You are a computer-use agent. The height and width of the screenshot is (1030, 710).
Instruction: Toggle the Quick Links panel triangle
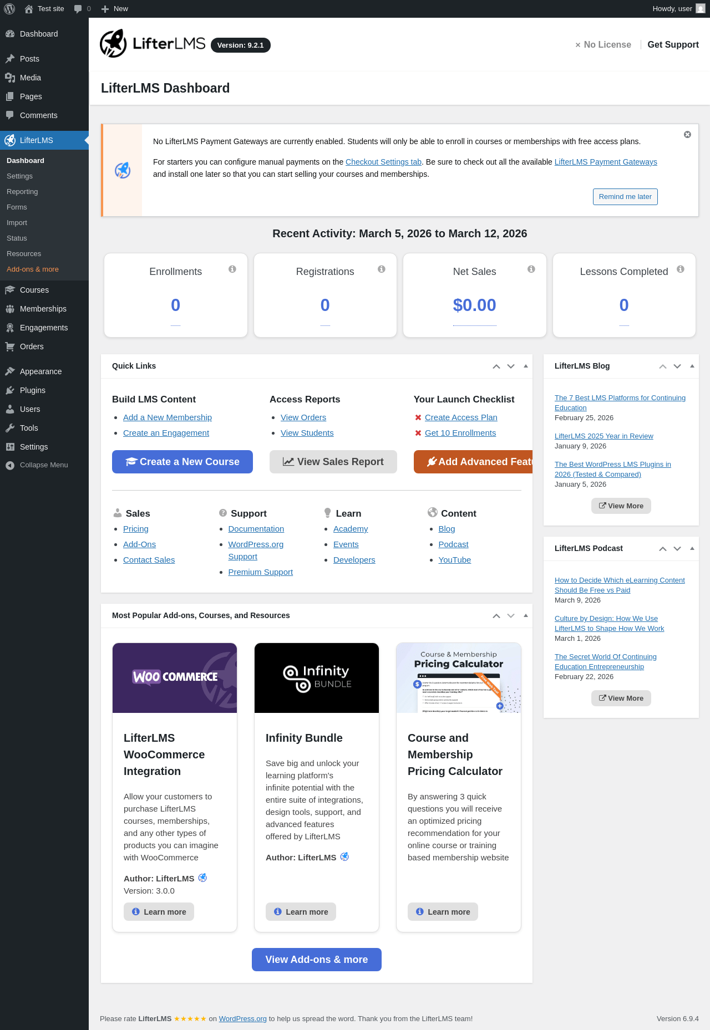[x=526, y=366]
